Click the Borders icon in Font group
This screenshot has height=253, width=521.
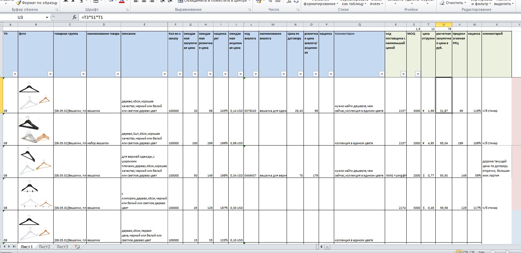[x=96, y=2]
